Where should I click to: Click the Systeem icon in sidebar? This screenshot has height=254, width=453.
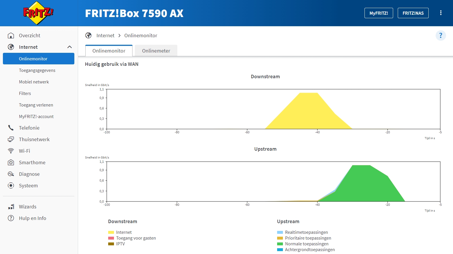(11, 186)
